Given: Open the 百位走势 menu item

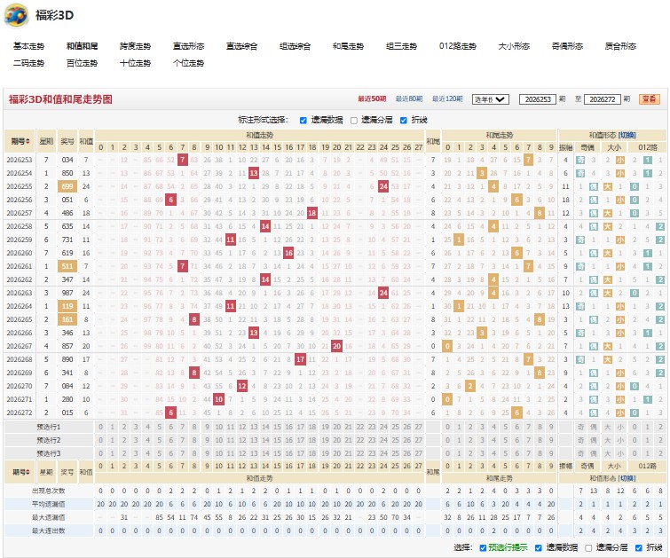Looking at the screenshot, I should (82, 63).
